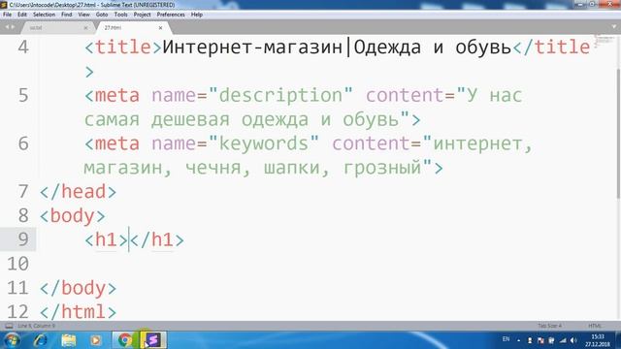This screenshot has width=621, height=349.
Task: Close the 27.html tab
Action: pyautogui.click(x=160, y=28)
